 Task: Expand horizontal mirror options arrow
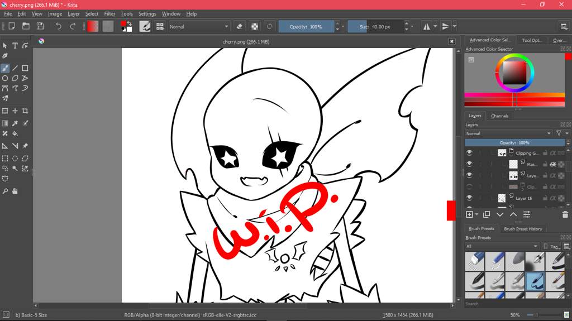point(435,26)
